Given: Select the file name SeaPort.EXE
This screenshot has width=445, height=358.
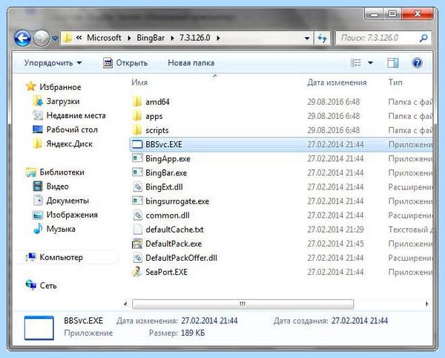Looking at the screenshot, I should pyautogui.click(x=166, y=272).
